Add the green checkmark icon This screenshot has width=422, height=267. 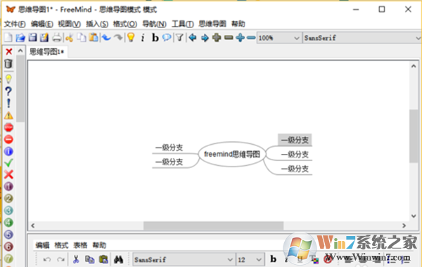tap(8, 163)
